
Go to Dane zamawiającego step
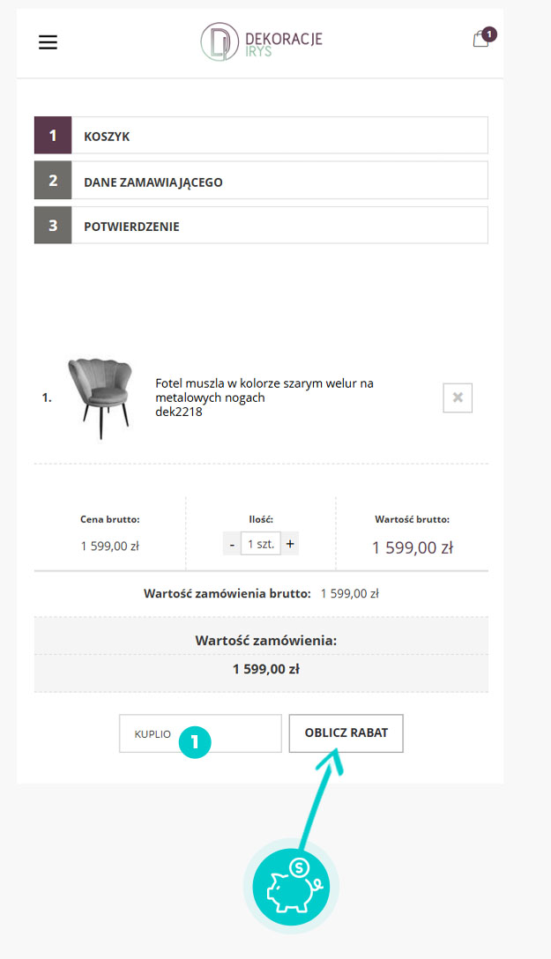(261, 181)
